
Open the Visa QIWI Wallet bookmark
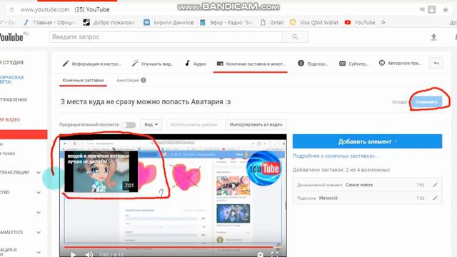click(314, 22)
